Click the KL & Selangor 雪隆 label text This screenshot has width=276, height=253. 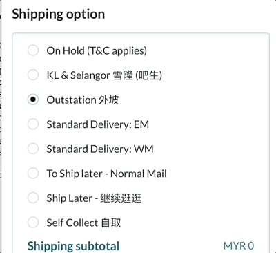[x=104, y=75]
